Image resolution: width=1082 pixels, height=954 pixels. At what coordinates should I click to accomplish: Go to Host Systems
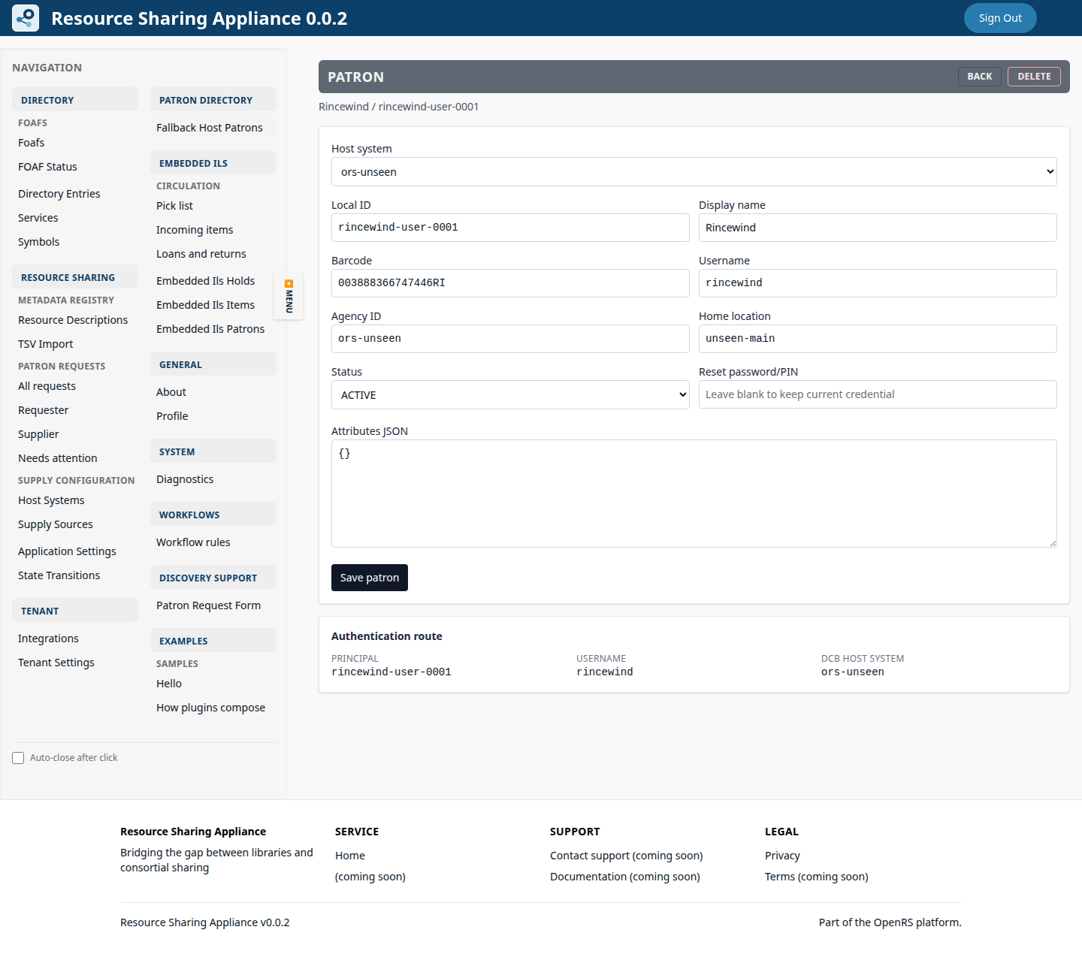pyautogui.click(x=51, y=500)
